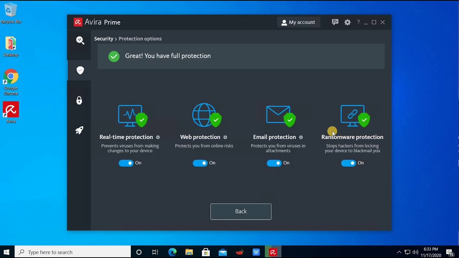Open Avira settings gear in title bar
Screen dimensions: 459x258
pyautogui.click(x=347, y=22)
